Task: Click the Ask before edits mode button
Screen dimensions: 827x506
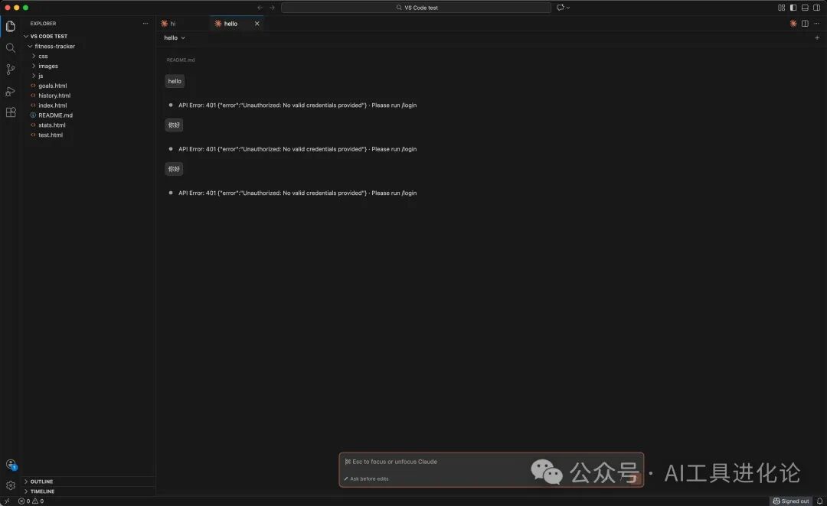Action: (x=367, y=478)
